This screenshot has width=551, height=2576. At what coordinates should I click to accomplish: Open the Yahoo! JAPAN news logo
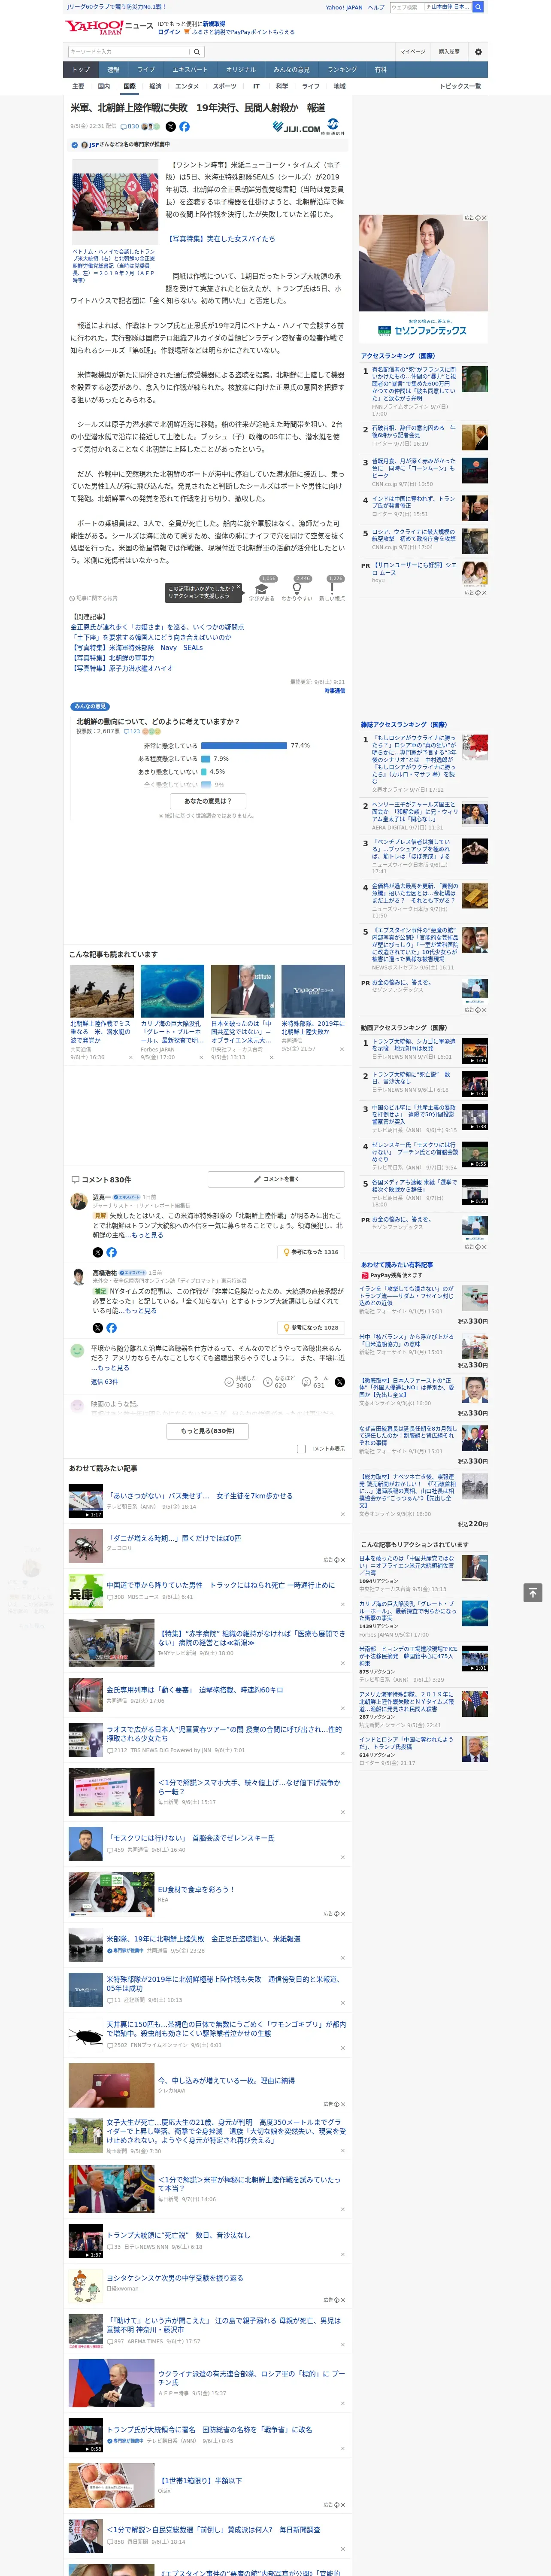109,27
